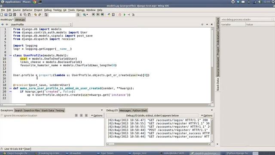Screen dimensions: 275x155
Task: Click the Debug I/O vertical scrollbar
Action: click(x=212, y=130)
